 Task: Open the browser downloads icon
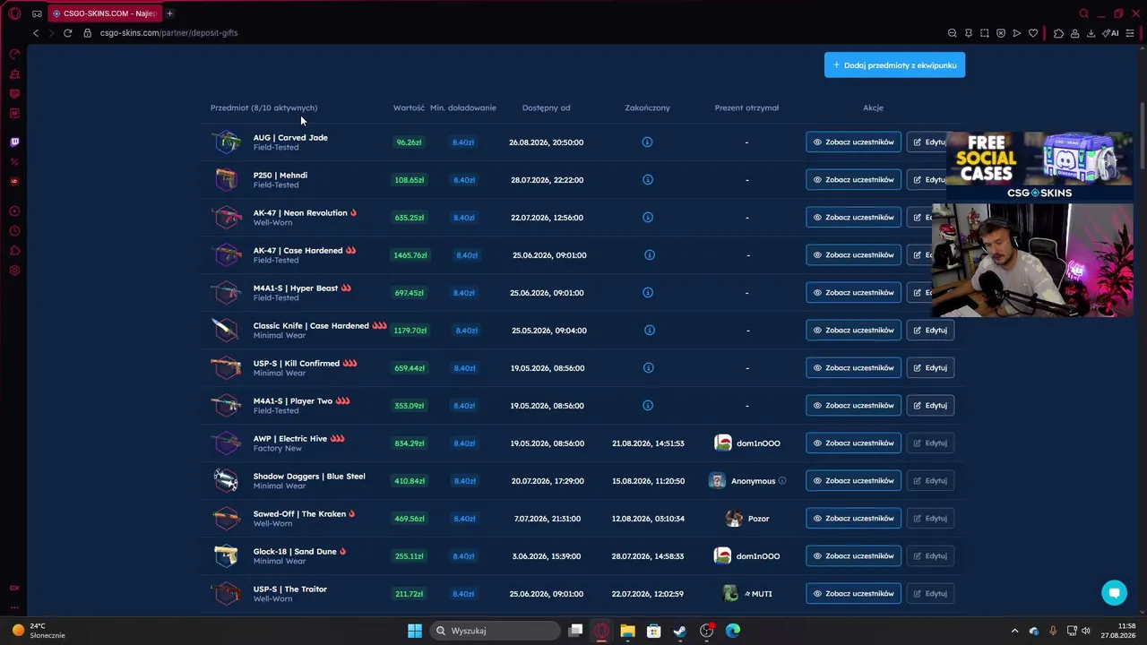coord(1091,33)
